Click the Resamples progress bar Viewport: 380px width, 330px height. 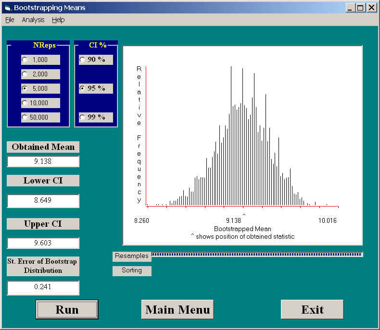(x=257, y=255)
